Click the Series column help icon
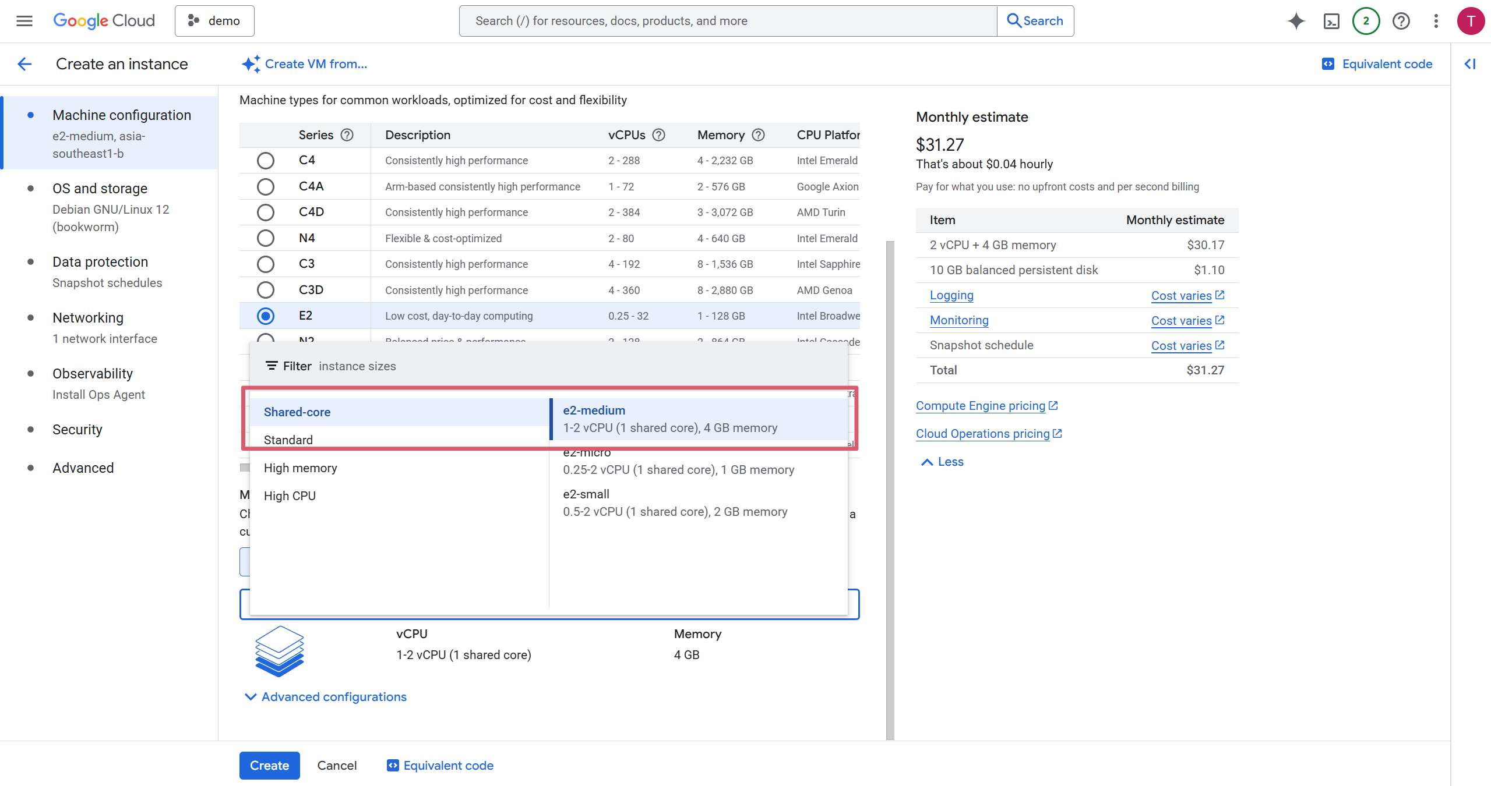Screen dimensions: 1491x786 click(x=347, y=135)
